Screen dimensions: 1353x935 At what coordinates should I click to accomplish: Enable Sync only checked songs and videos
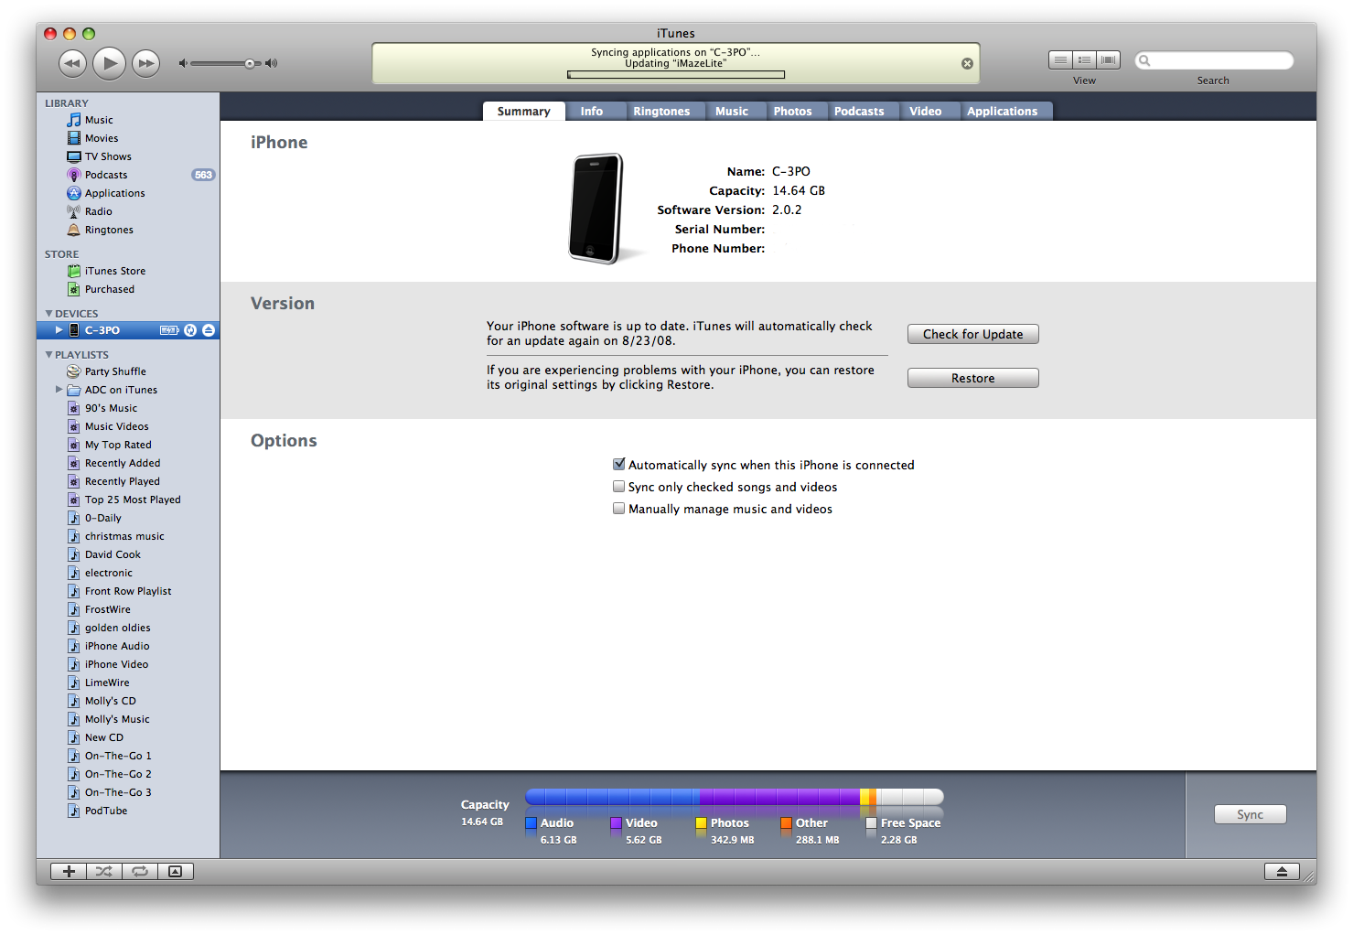click(x=619, y=487)
